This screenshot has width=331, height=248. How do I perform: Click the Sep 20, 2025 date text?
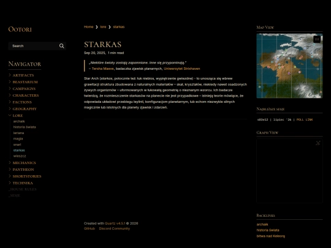(94, 53)
